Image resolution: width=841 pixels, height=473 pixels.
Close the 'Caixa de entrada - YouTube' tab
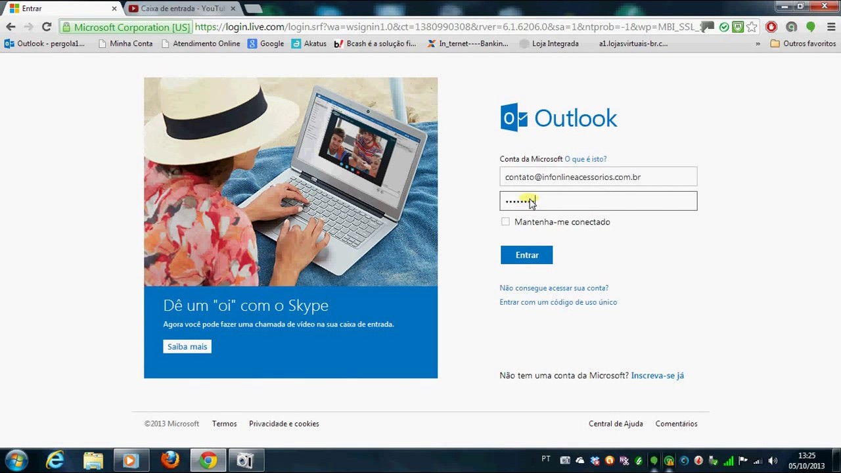233,9
